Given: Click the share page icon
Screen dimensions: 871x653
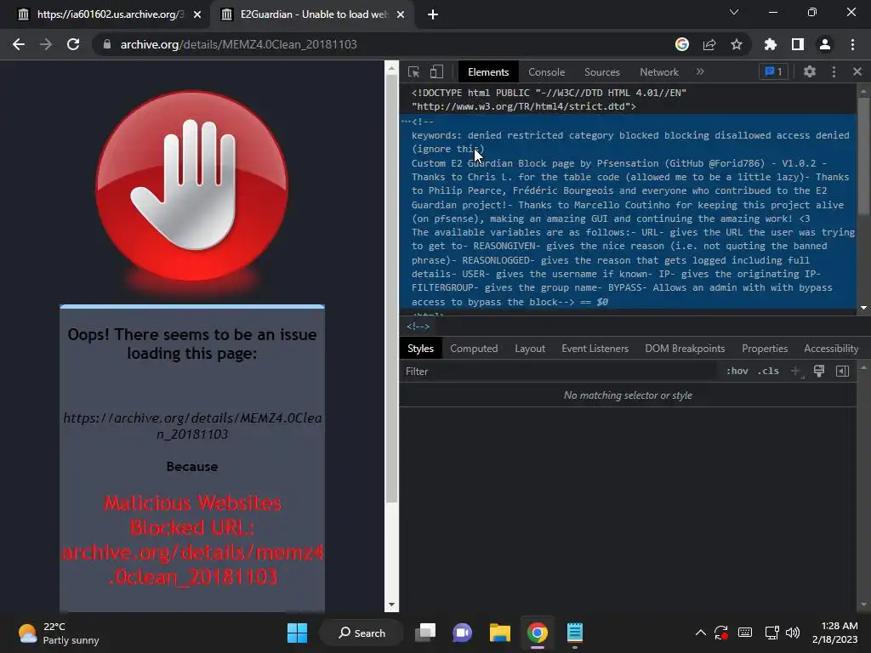Looking at the screenshot, I should coord(709,44).
